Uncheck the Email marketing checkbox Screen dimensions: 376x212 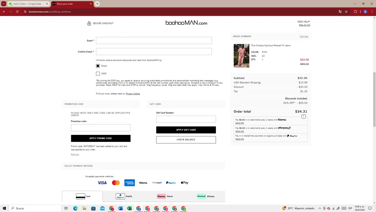98,66
